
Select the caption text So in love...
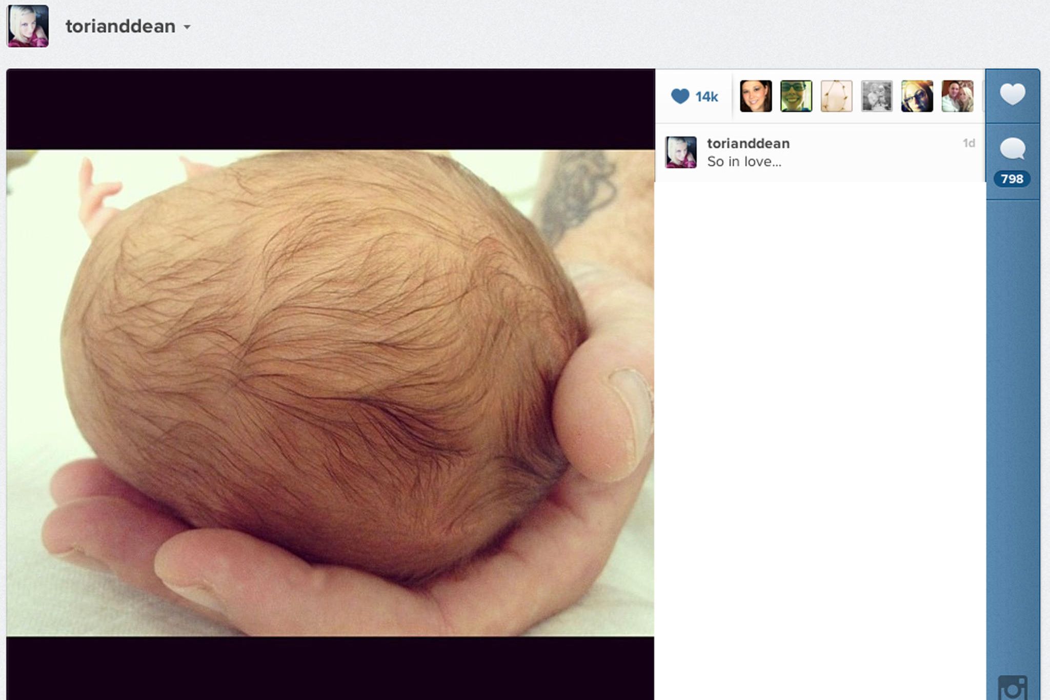(744, 162)
